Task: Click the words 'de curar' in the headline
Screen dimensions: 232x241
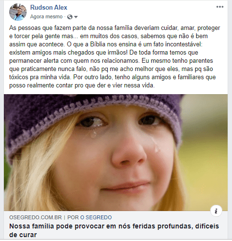Action: pos(23,235)
